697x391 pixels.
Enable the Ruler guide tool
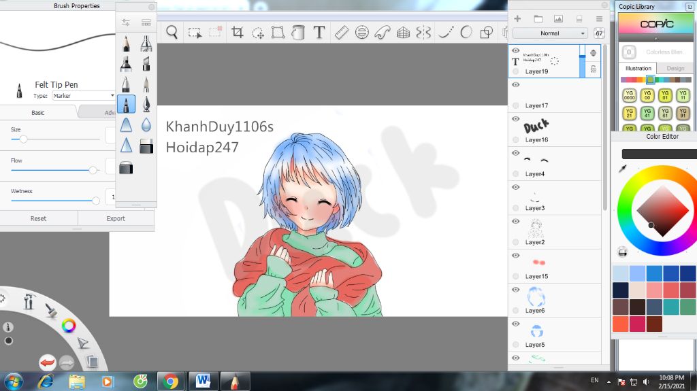point(342,32)
